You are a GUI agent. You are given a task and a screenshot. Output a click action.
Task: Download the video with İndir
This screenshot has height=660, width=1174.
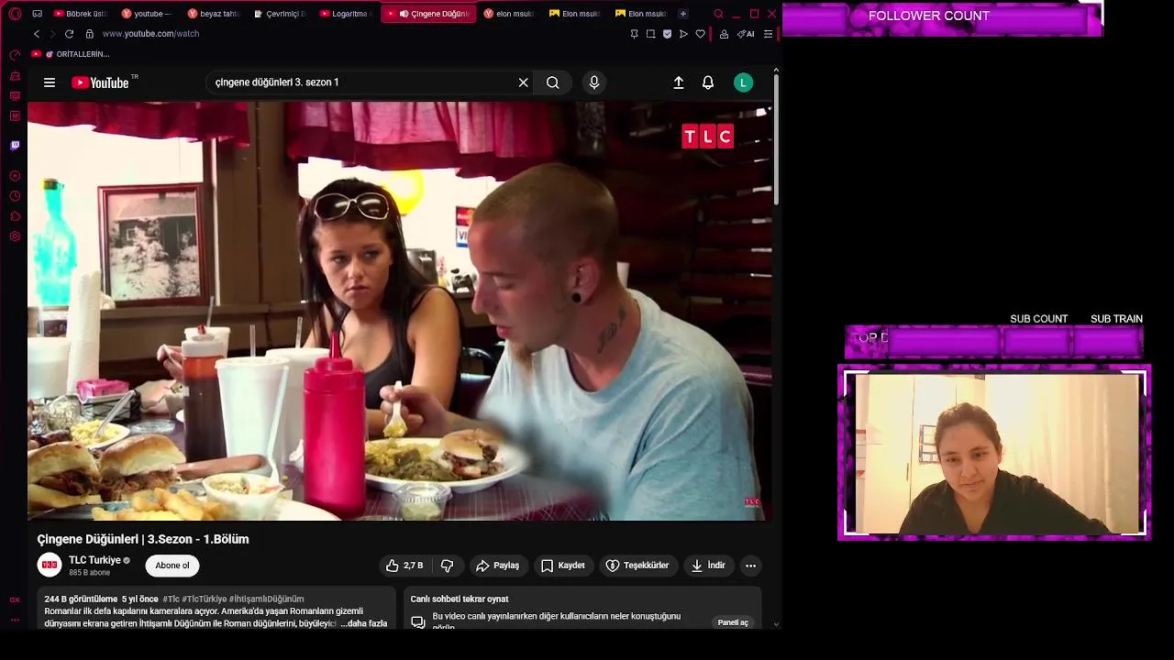(708, 566)
